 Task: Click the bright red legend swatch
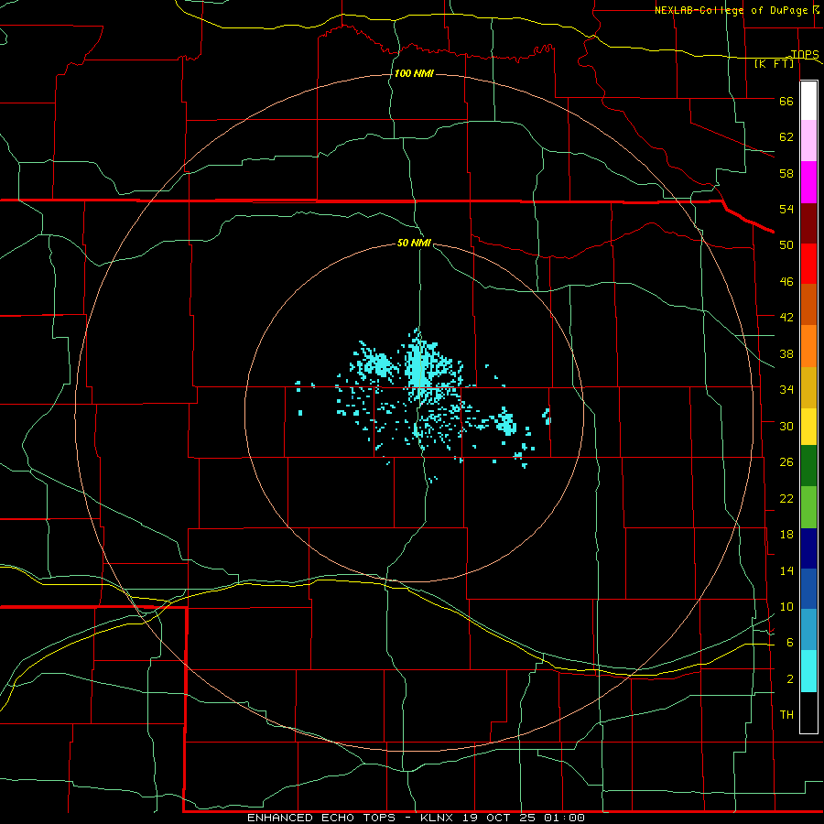808,264
